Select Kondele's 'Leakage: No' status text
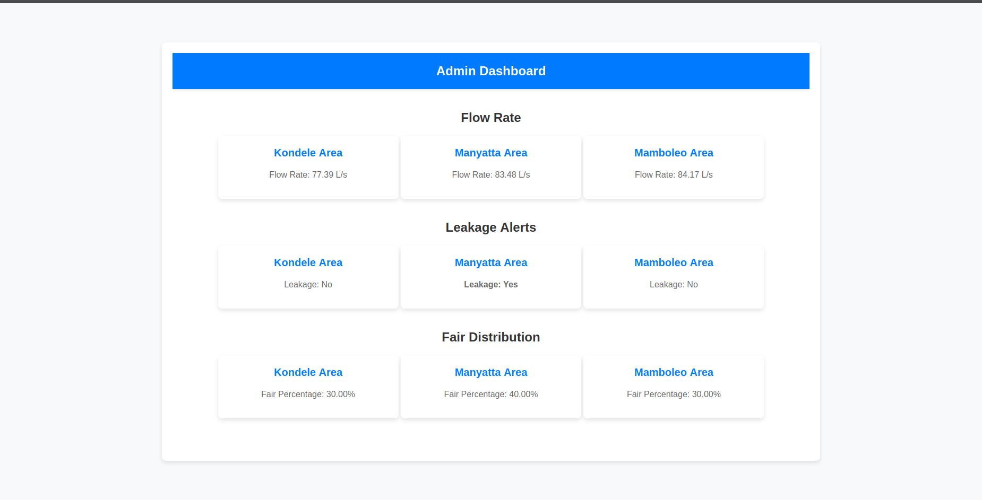 point(308,284)
